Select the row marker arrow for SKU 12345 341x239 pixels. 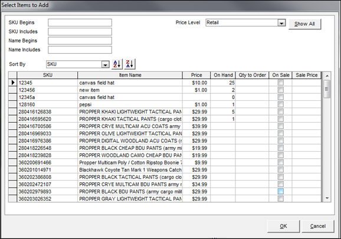[x=12, y=83]
